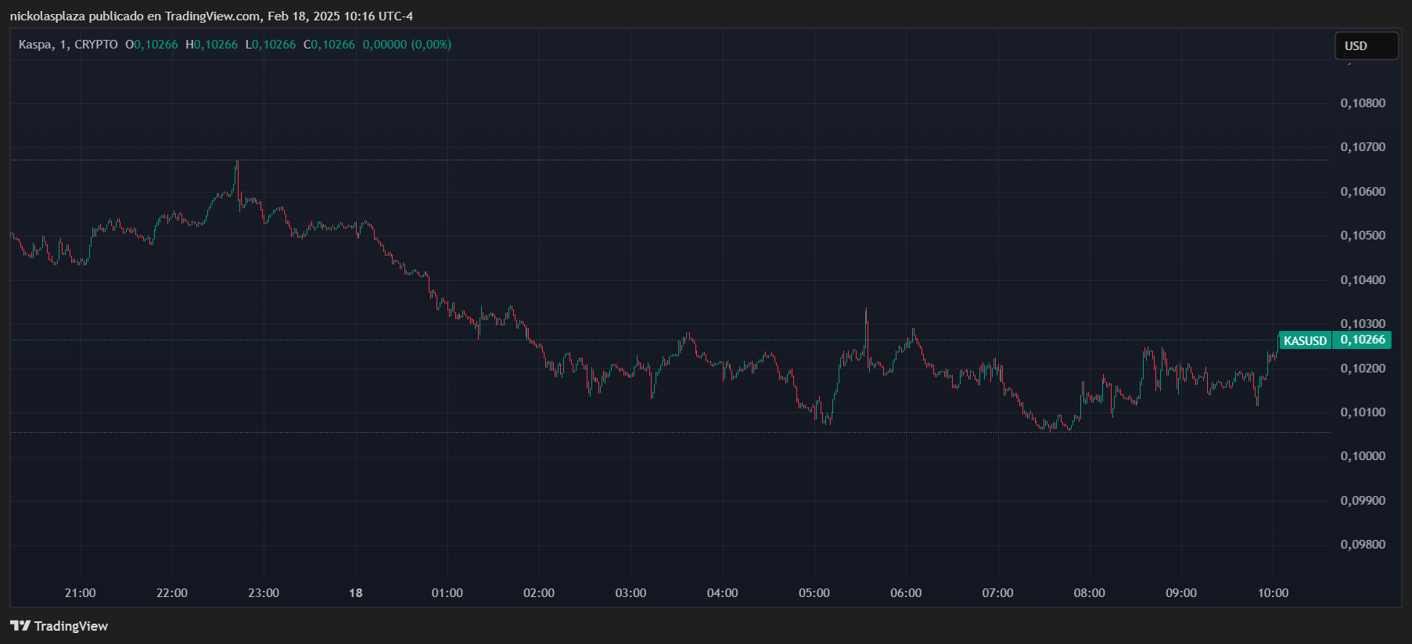
Task: Click the 0,10300 price axis label
Action: (1363, 324)
